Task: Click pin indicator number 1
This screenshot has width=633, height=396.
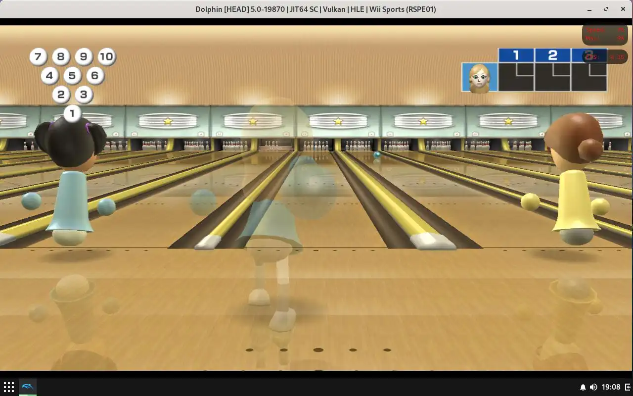Action: coord(72,113)
